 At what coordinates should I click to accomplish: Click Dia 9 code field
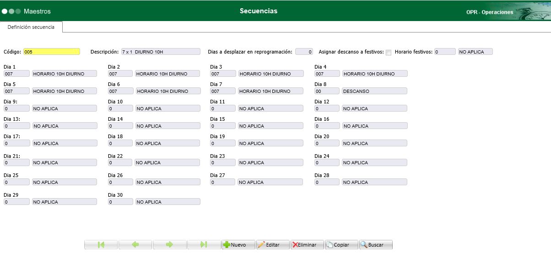(x=16, y=108)
